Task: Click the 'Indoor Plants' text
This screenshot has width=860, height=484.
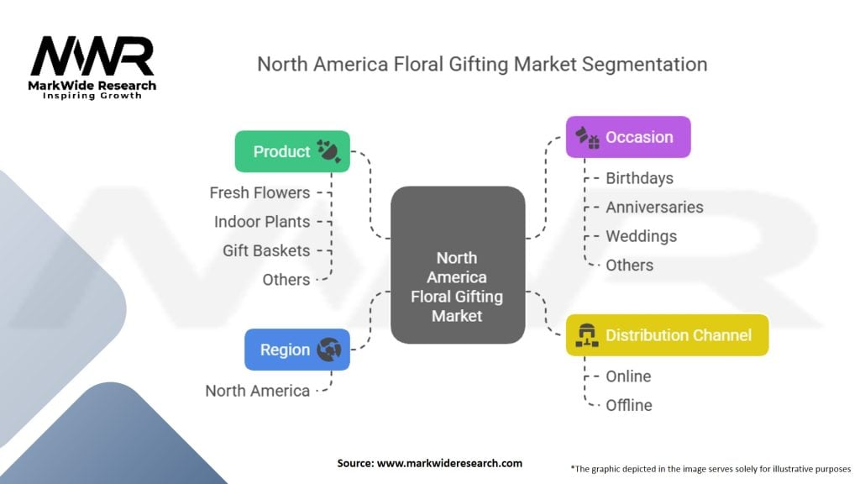Action: (x=262, y=222)
